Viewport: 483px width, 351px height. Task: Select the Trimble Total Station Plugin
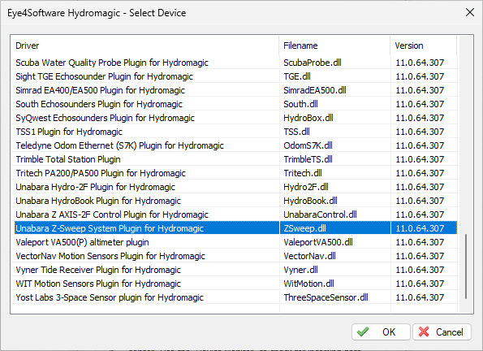(x=234, y=159)
